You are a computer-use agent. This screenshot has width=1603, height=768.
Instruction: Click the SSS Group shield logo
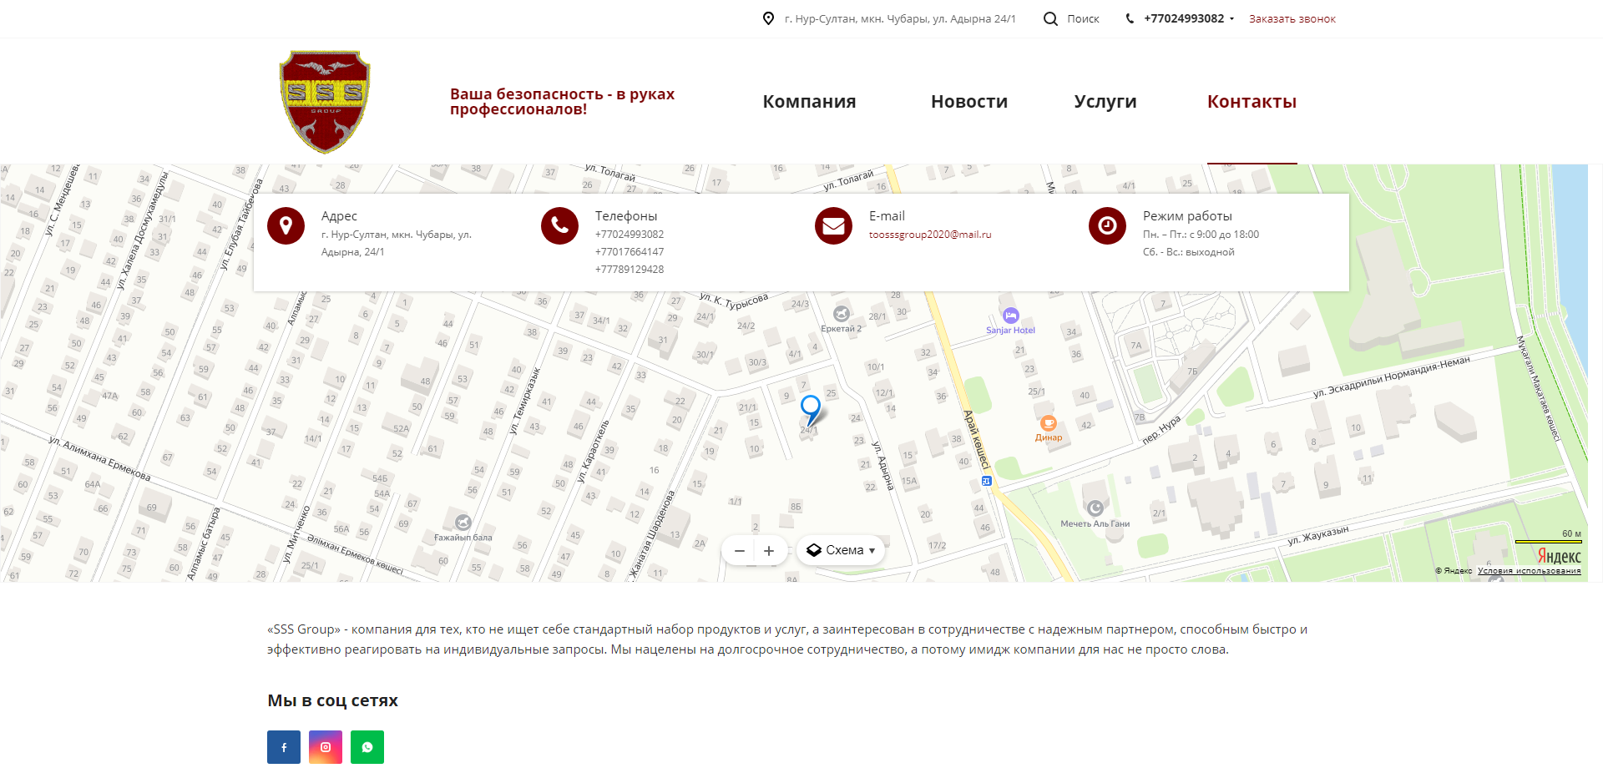tap(325, 102)
